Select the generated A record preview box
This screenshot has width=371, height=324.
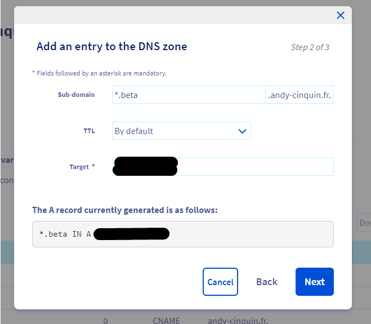click(x=183, y=234)
